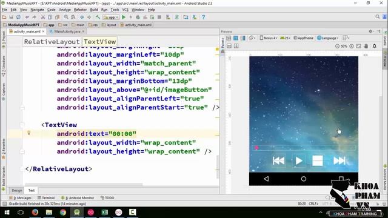Click the Zoom to Fit Screen icon
The width and height of the screenshot is (388, 218).
tap(358, 46)
